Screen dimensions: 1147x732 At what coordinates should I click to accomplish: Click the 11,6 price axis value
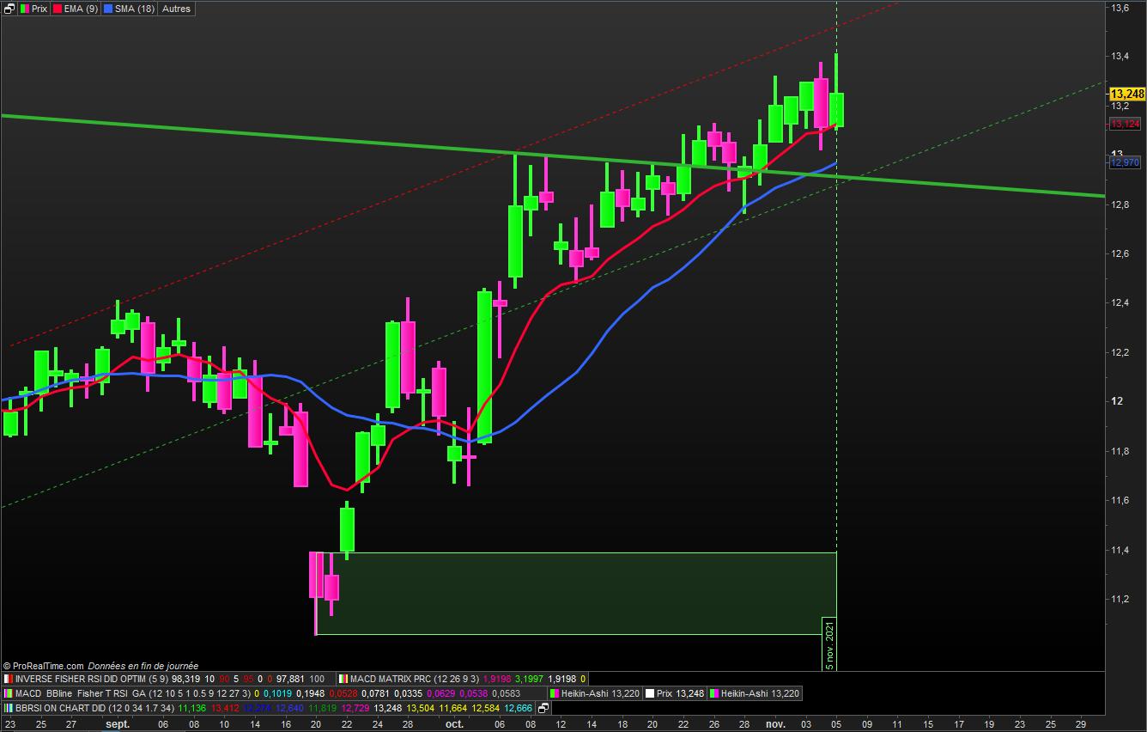coord(1120,500)
